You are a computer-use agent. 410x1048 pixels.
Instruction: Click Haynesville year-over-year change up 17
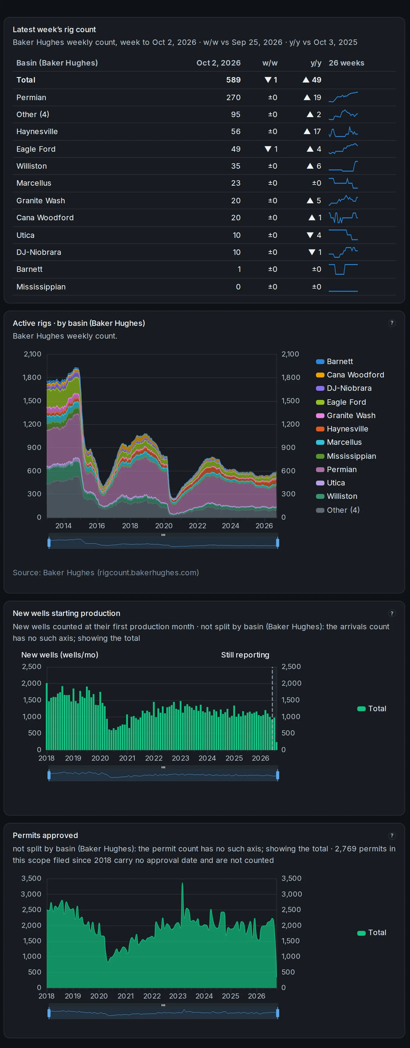[312, 131]
